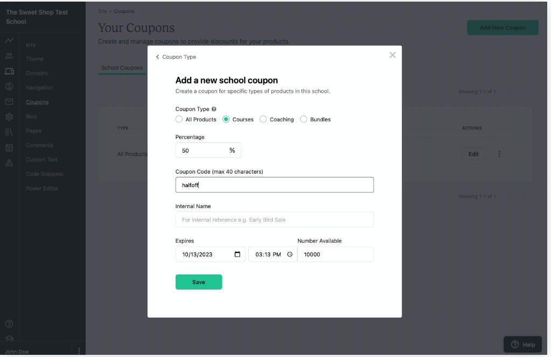Open the Settings gear icon in sidebar
The height and width of the screenshot is (357, 551).
(x=9, y=116)
